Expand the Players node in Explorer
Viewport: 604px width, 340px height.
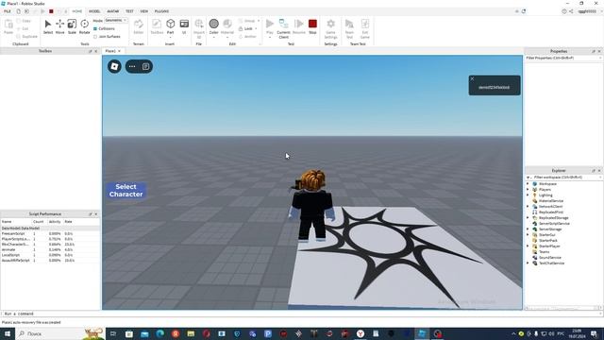pos(528,190)
